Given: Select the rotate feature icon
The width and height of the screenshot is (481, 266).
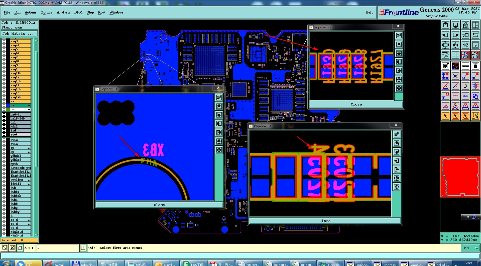Looking at the screenshot, I should point(465,86).
